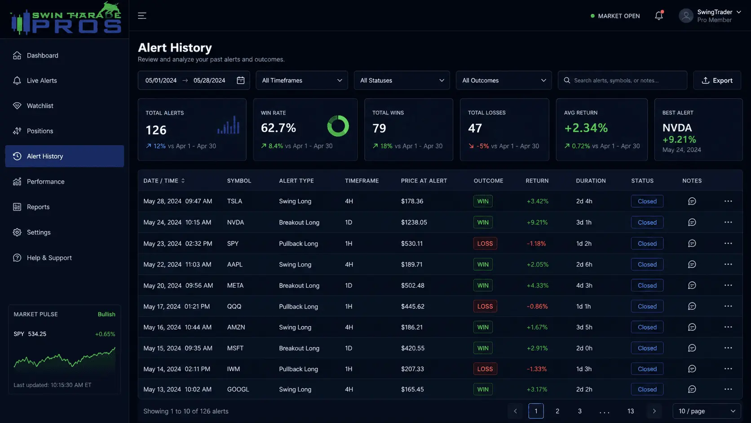
Task: Open more options for the NVDA row
Action: click(x=728, y=223)
